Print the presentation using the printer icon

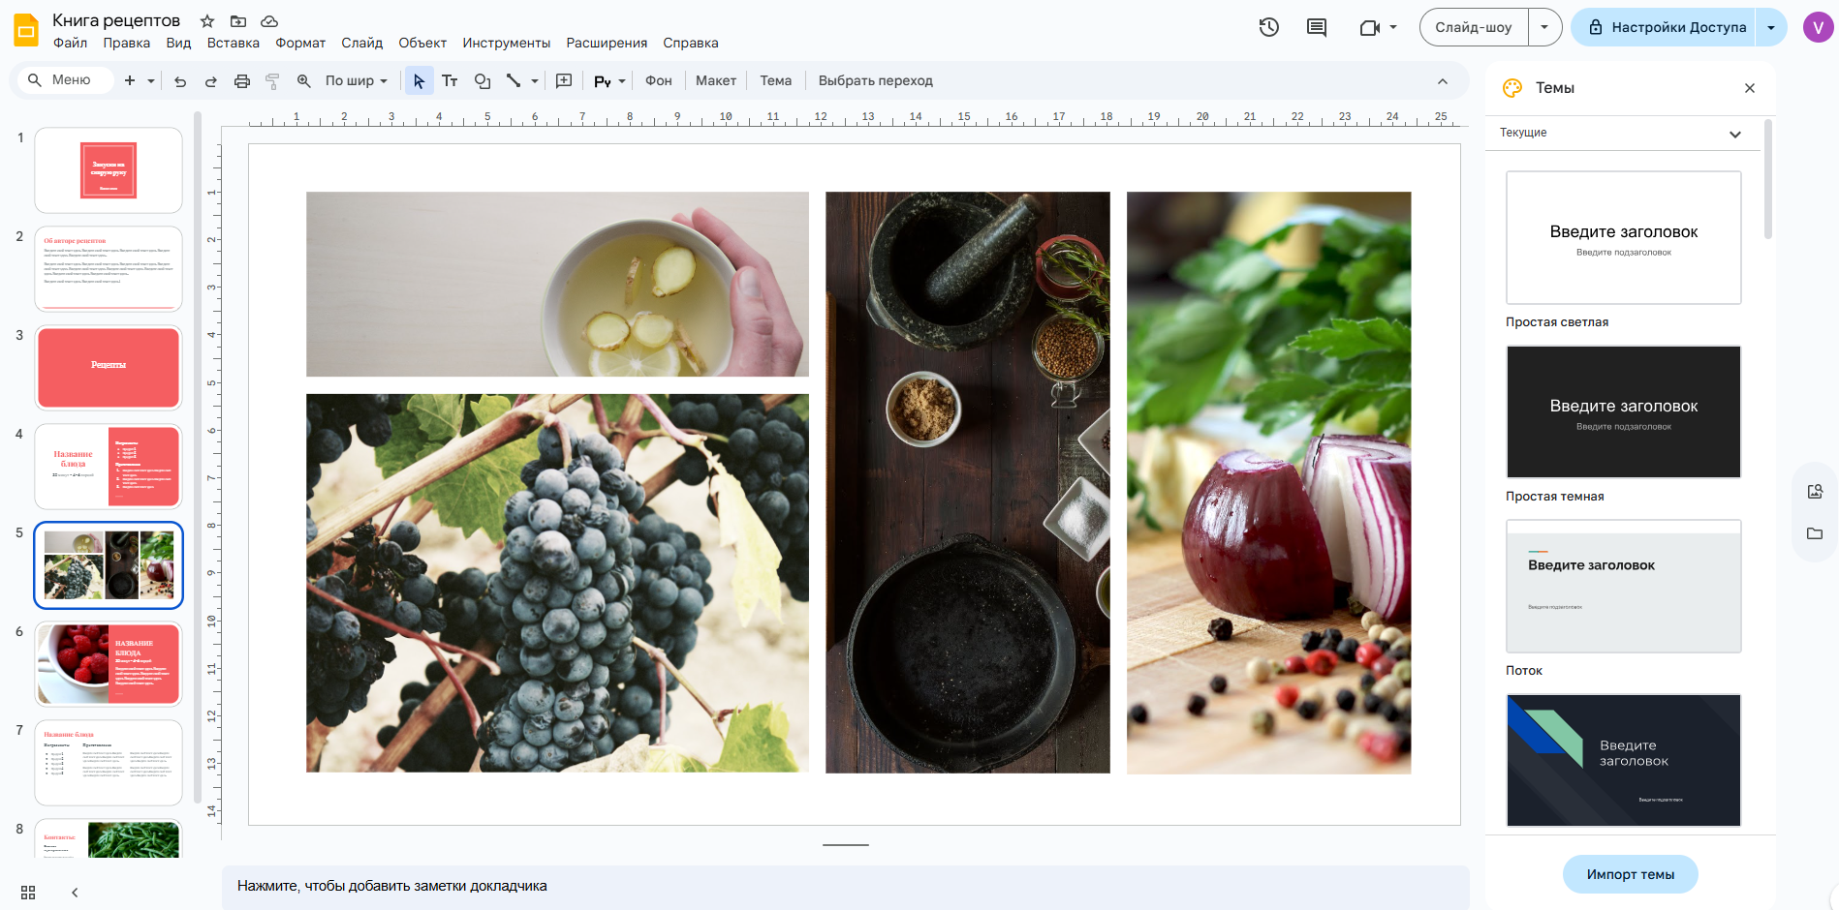(242, 81)
